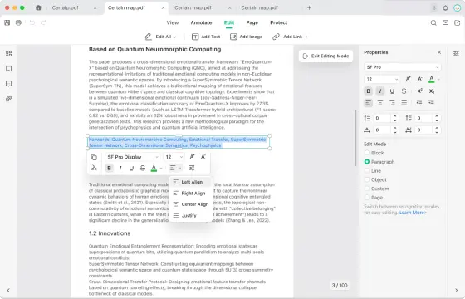Viewport: 465px width, 299px height.
Task: Decrease font size in floating toolbar
Action: [x=203, y=157]
